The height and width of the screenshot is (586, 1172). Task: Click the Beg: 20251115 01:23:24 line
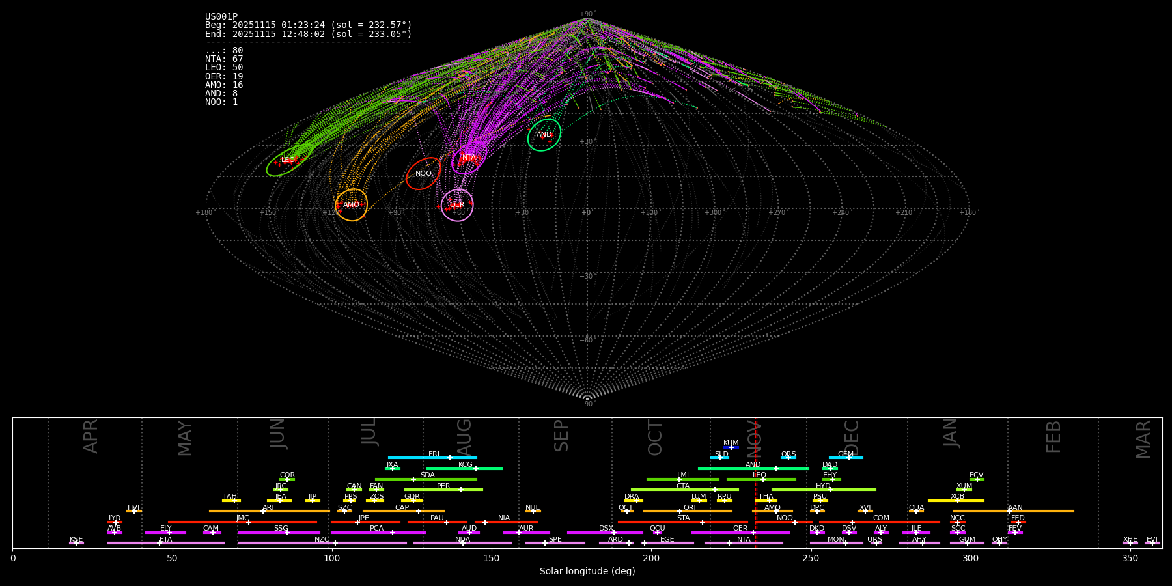tap(309, 25)
